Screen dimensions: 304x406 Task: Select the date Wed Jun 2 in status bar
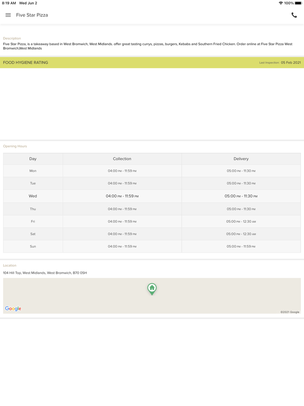pos(28,3)
